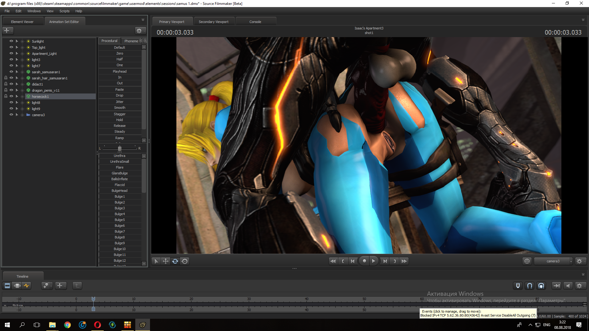Screen dimensions: 589x331
Task: Start playback with the play button
Action: click(x=373, y=261)
